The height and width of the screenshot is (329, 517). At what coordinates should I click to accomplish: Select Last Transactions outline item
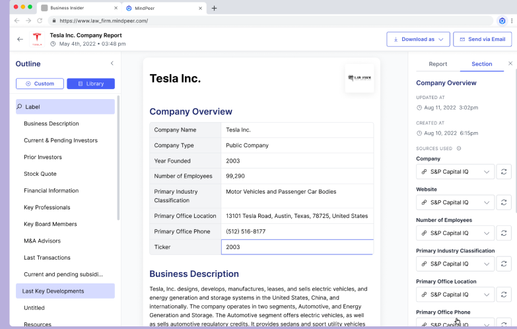click(47, 258)
